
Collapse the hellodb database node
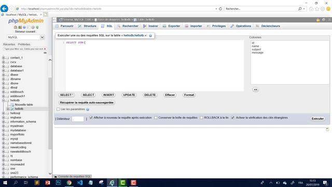pyautogui.click(x=3, y=100)
